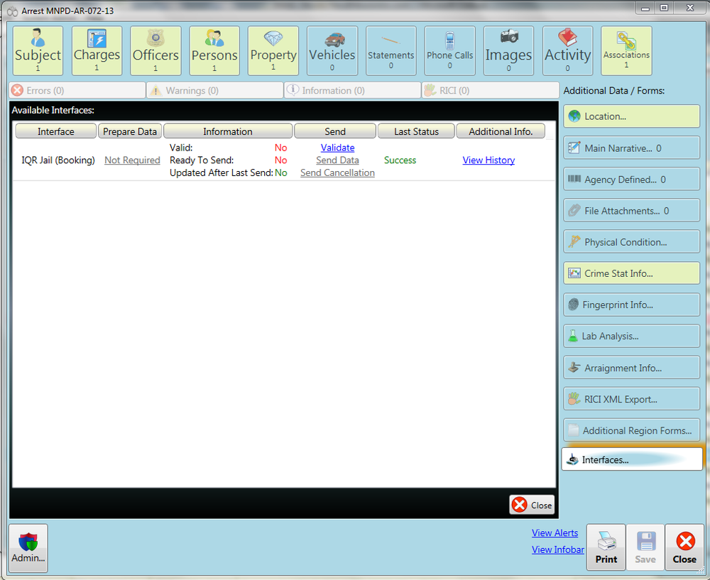710x580 pixels.
Task: Expand the Errors panel
Action: [x=76, y=89]
